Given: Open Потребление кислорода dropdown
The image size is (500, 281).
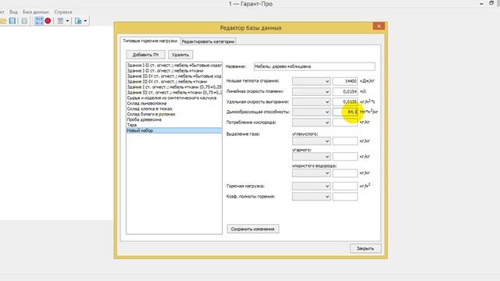Looking at the screenshot, I should tap(311, 123).
